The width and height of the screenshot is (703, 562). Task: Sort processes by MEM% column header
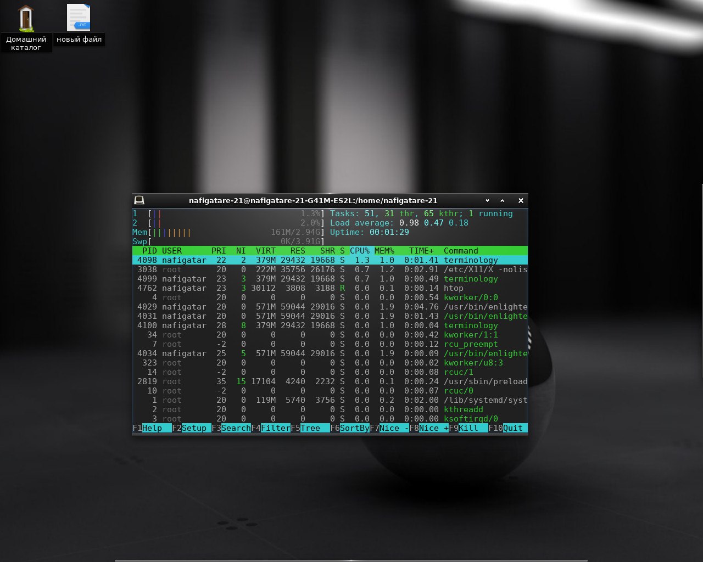point(384,251)
